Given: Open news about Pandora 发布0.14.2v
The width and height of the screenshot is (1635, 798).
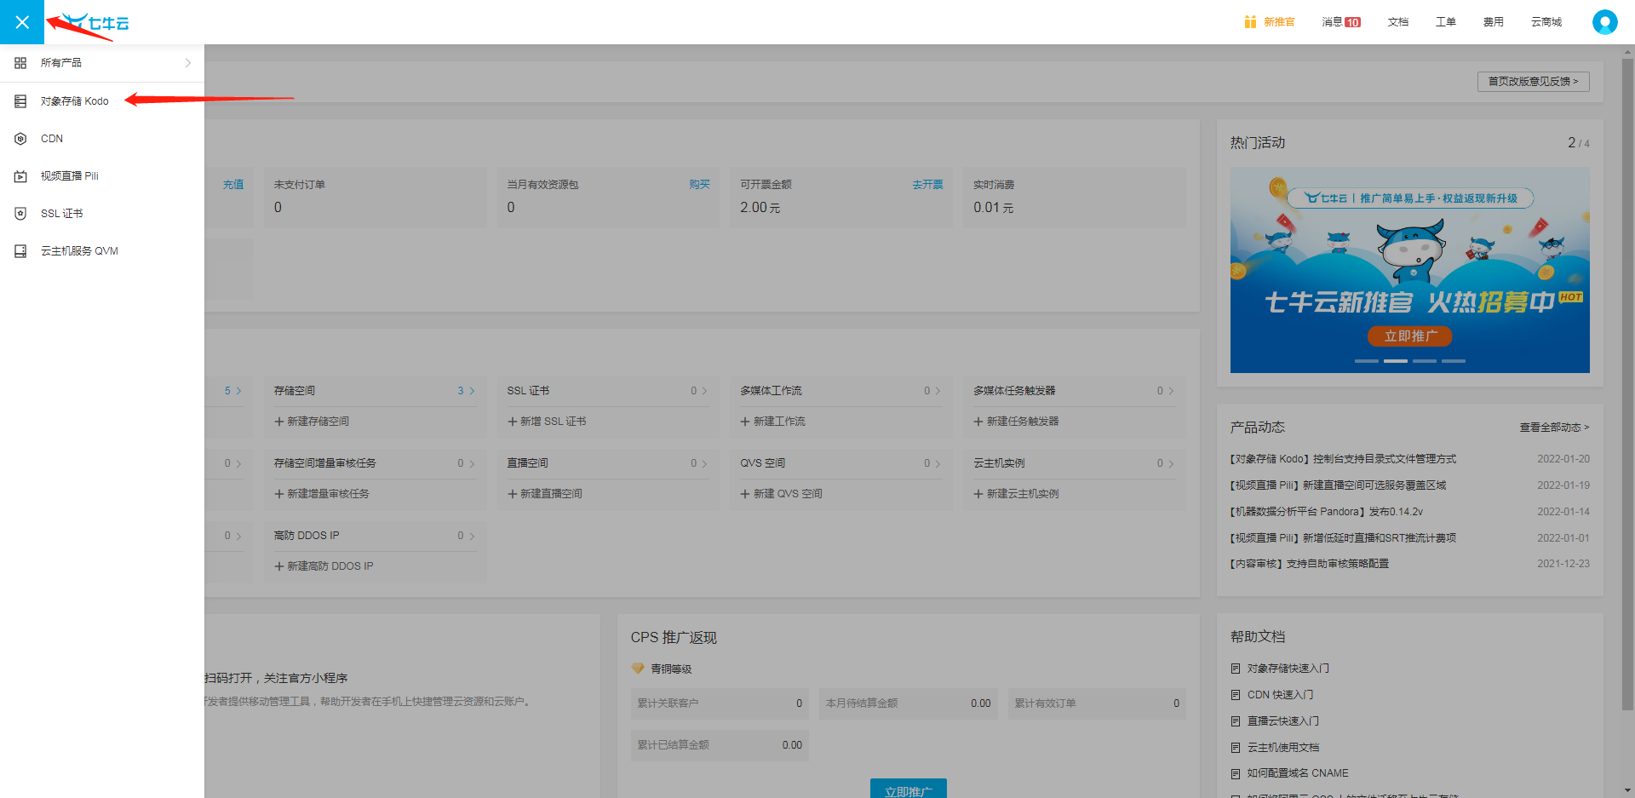Looking at the screenshot, I should click(1327, 512).
